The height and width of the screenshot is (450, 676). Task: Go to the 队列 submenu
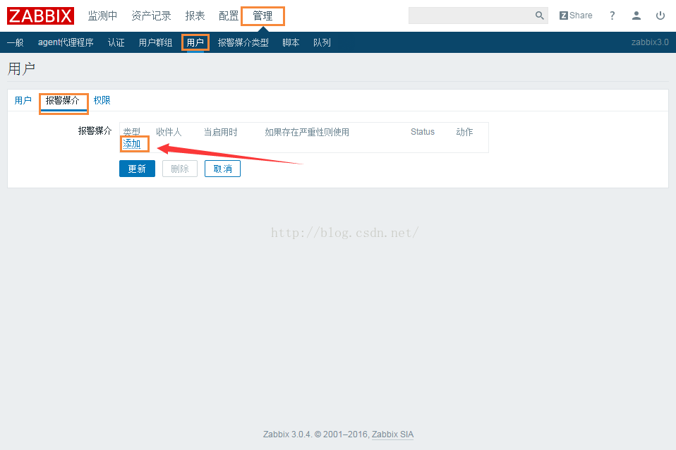click(x=322, y=42)
